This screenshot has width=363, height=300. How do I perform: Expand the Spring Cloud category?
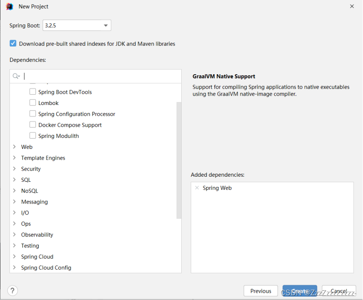click(x=15, y=256)
